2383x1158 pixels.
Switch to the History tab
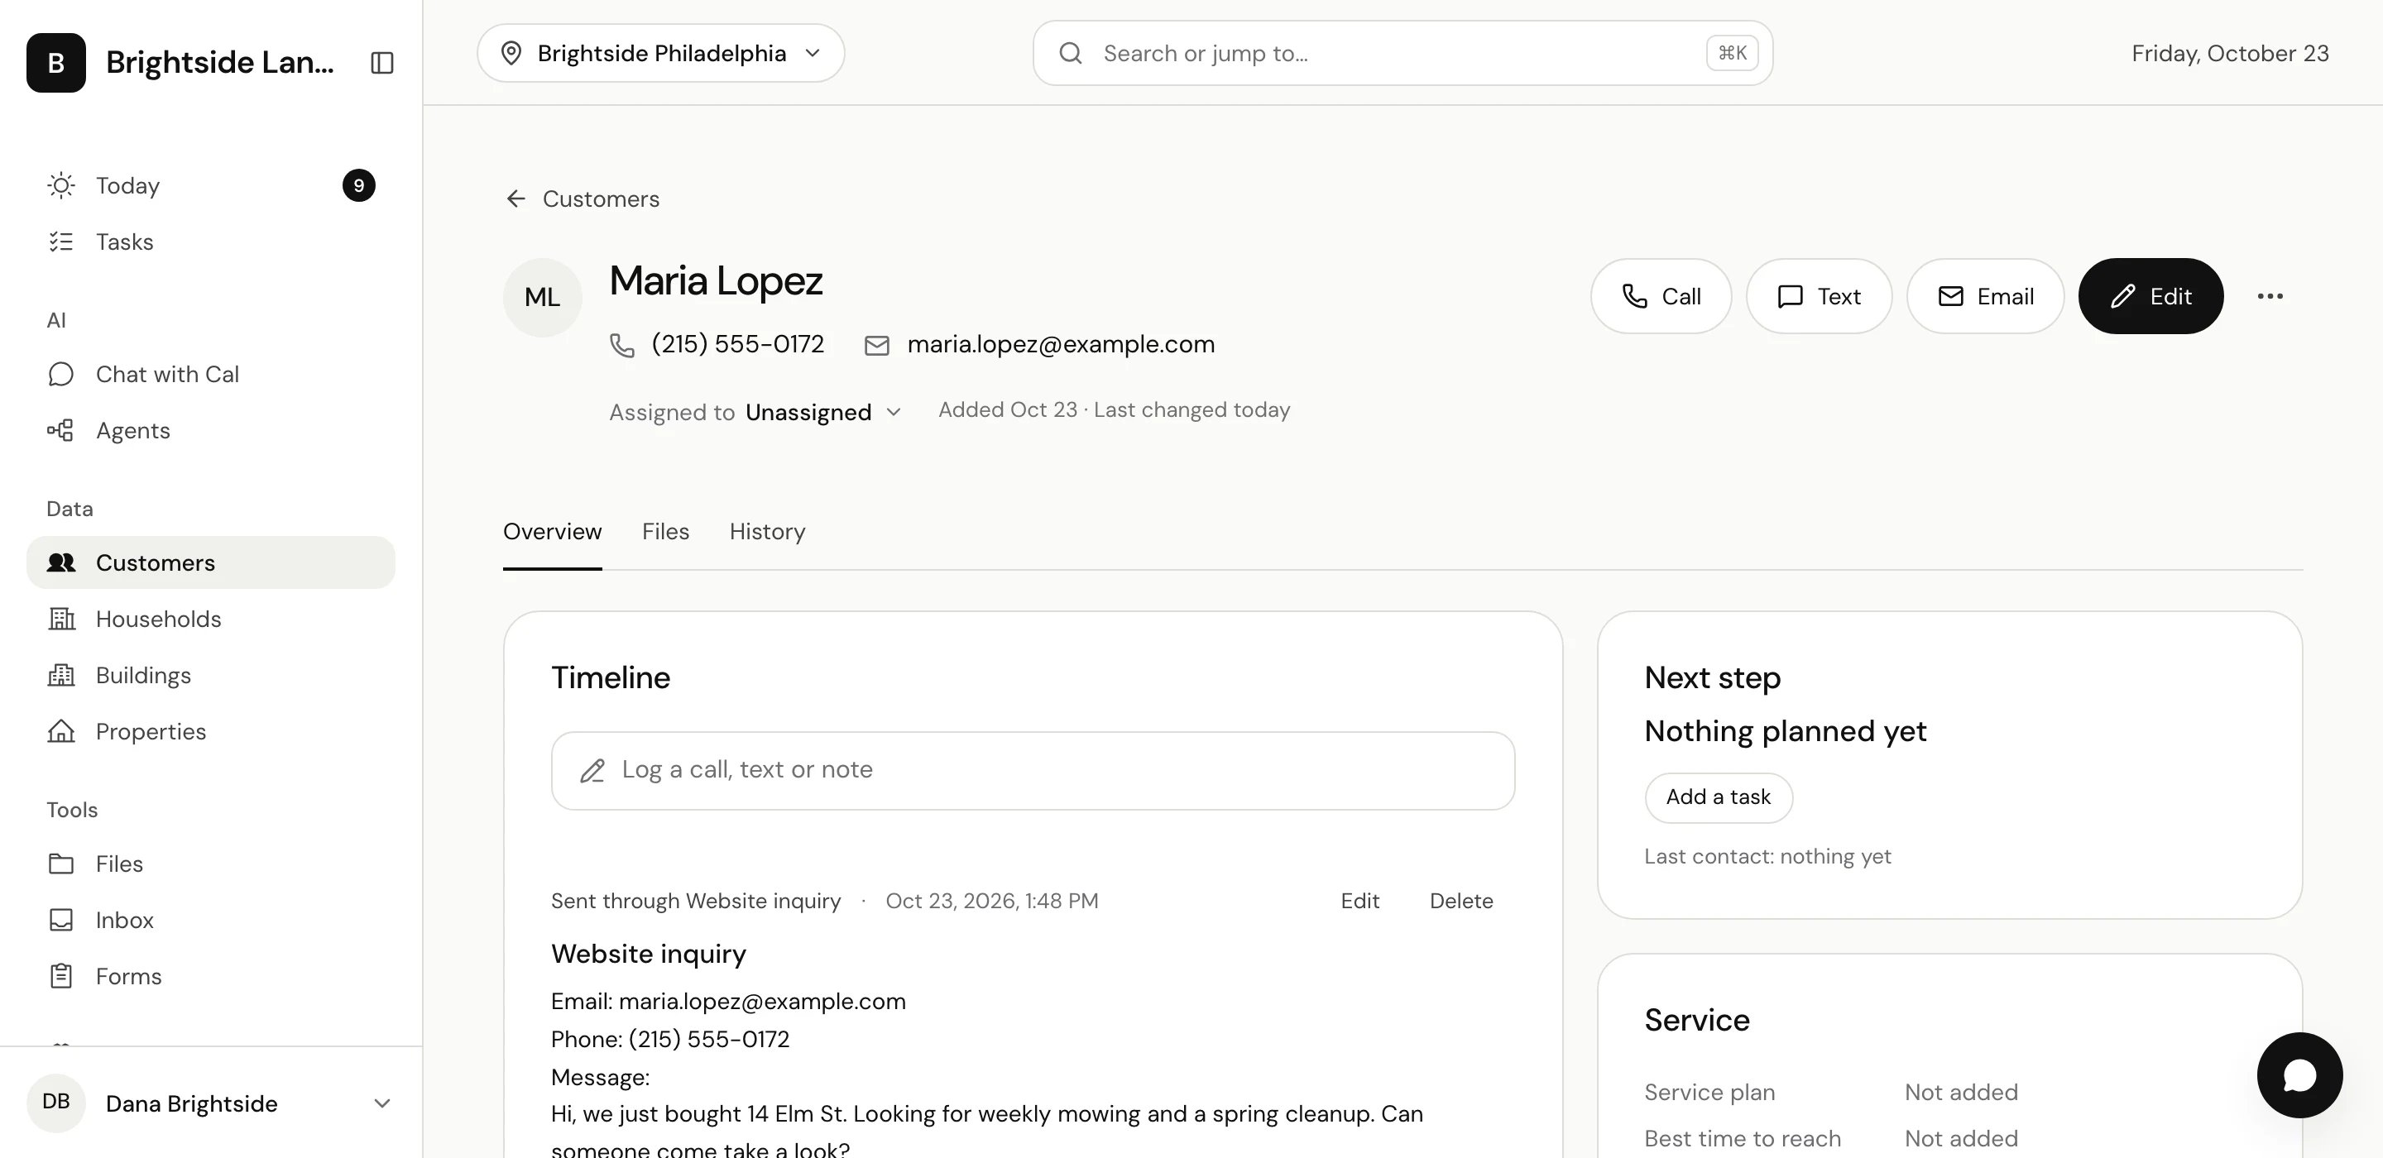[767, 532]
